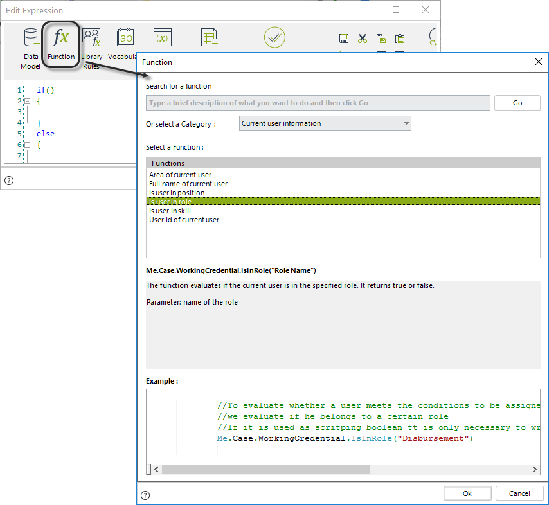
Task: Open the Vocabulary tool
Action: (123, 44)
